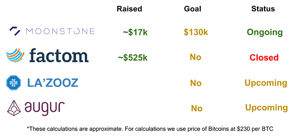Click the footnote about Bitcoin price

150,129
